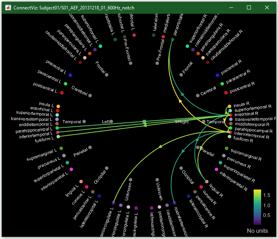Click the connectivity colorbar scale

point(257,206)
